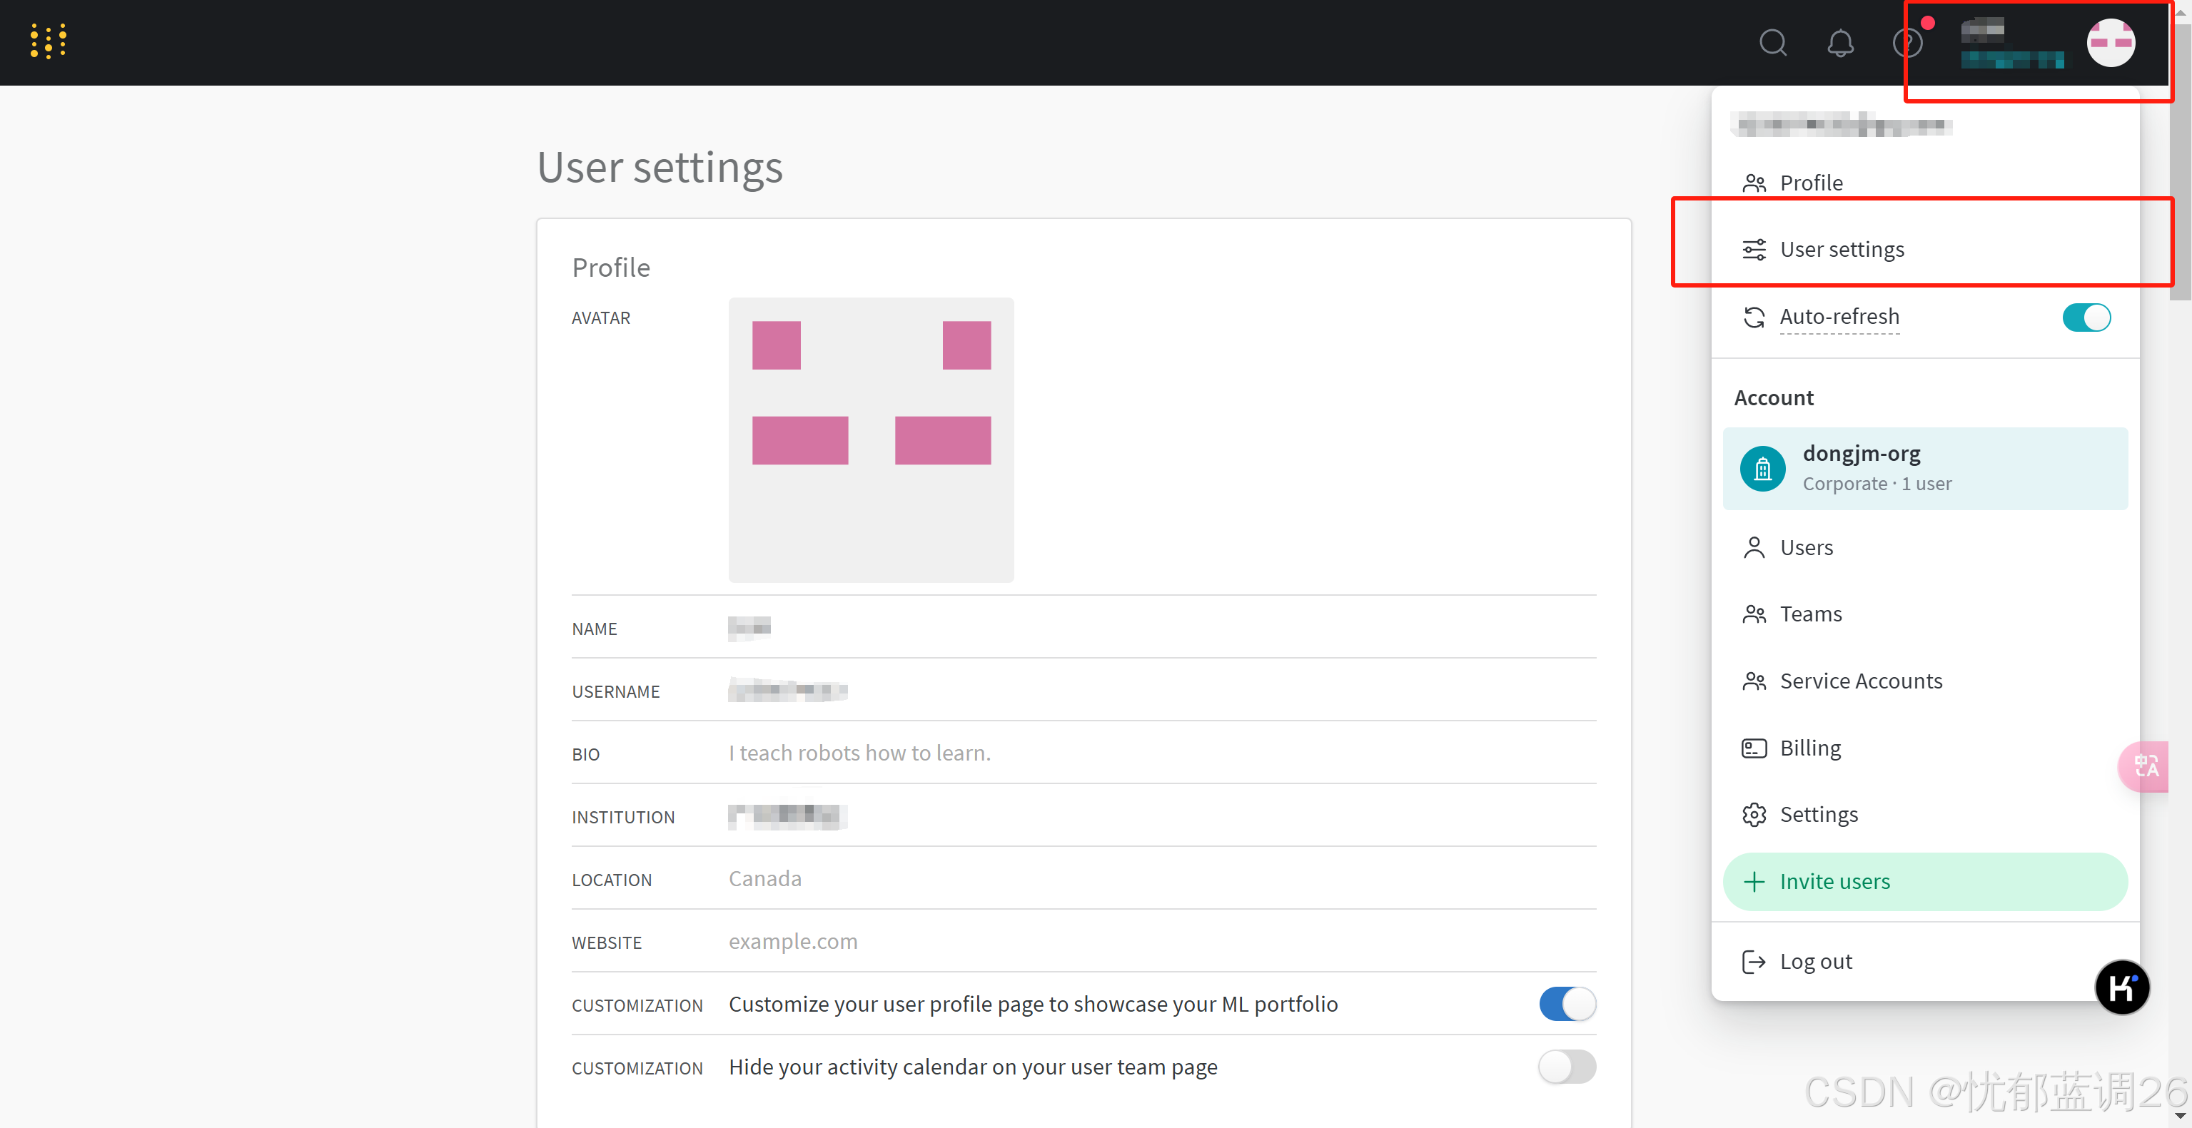Select the dongjm-org account entry
This screenshot has height=1128, width=2192.
pos(1924,469)
